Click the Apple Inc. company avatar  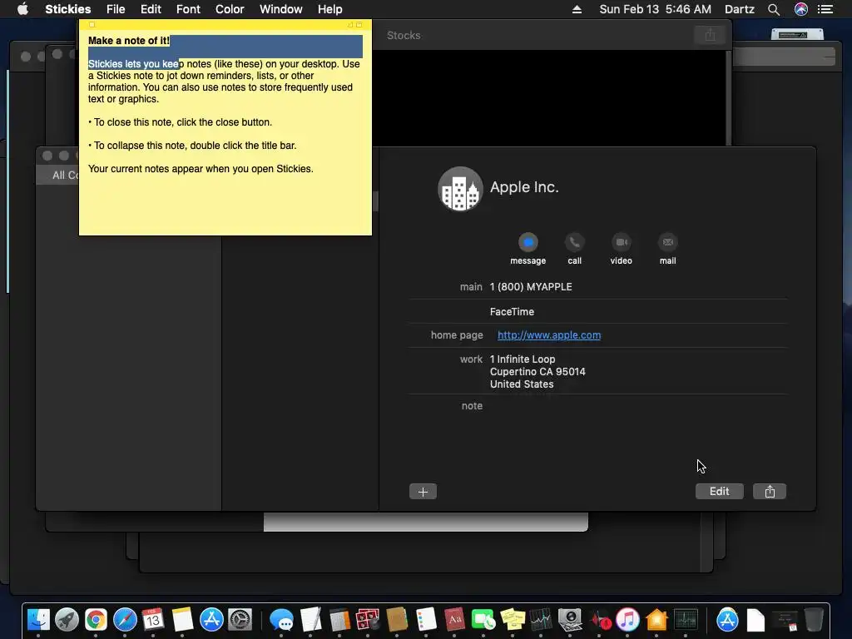[460, 189]
